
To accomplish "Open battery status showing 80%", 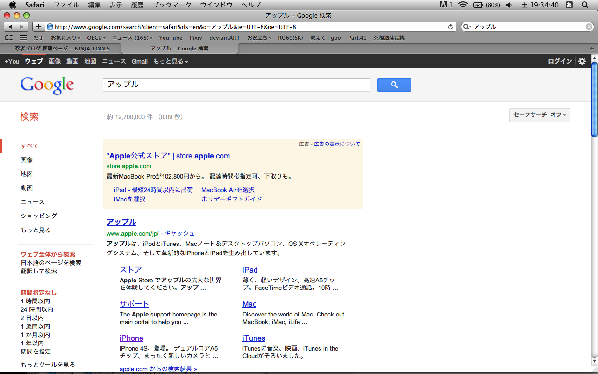I will coord(486,5).
